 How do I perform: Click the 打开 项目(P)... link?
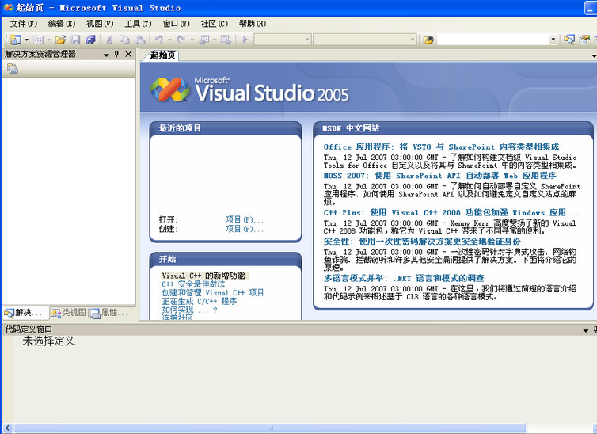(x=244, y=219)
